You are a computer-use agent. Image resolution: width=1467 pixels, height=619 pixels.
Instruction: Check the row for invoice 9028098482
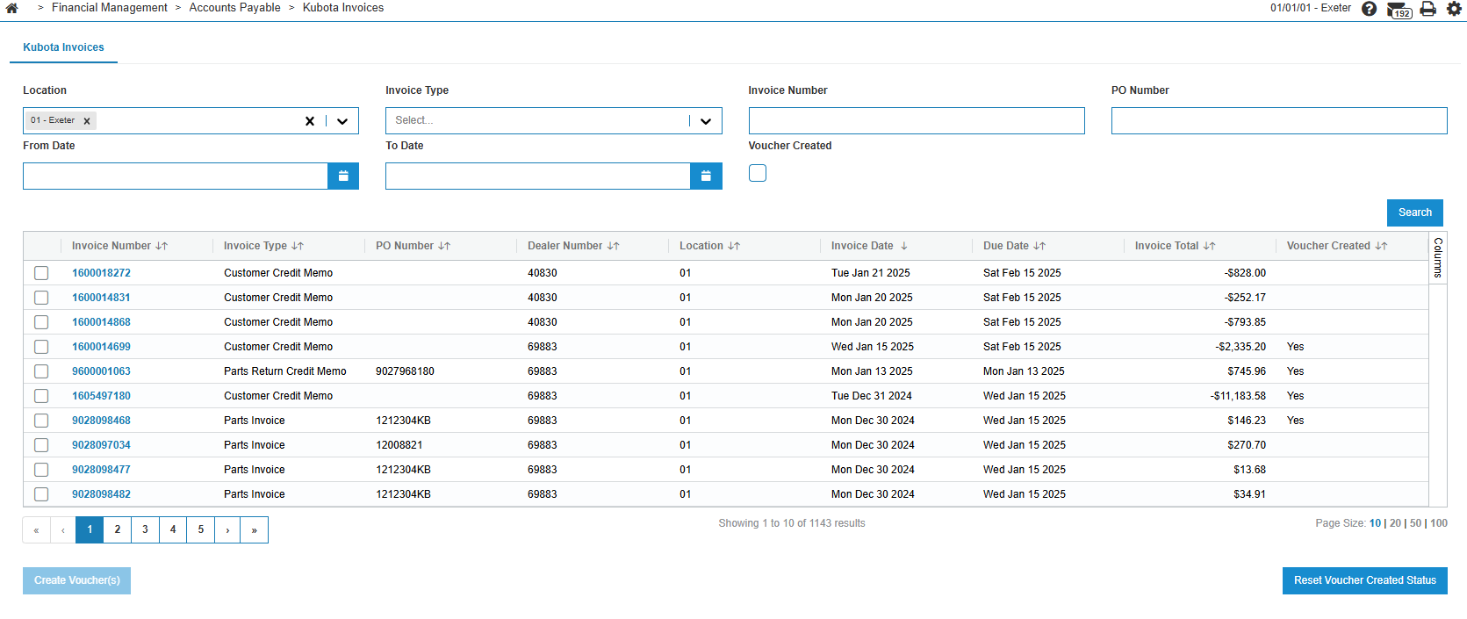(41, 494)
